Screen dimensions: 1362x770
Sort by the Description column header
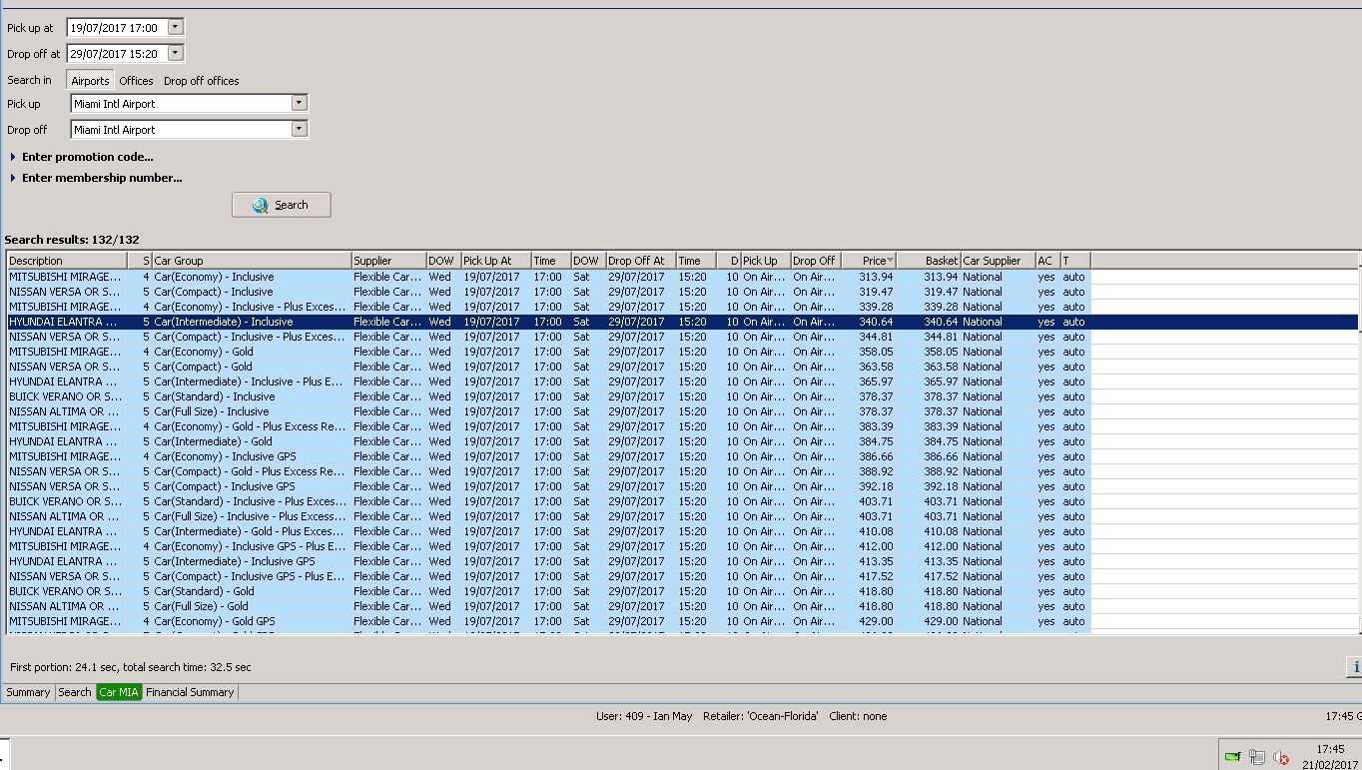(67, 261)
